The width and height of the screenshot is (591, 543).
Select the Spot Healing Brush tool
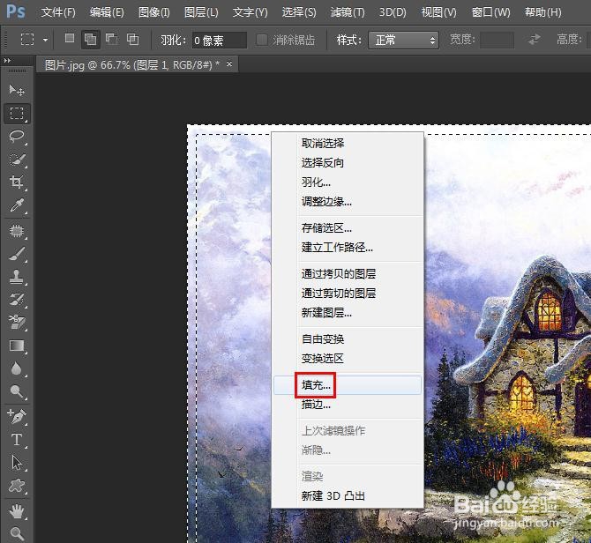[17, 231]
